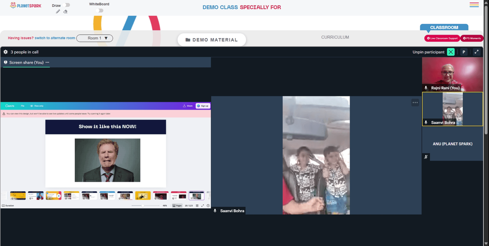Enter fullscreen with the expand arrows icon
The width and height of the screenshot is (489, 246).
(x=476, y=52)
